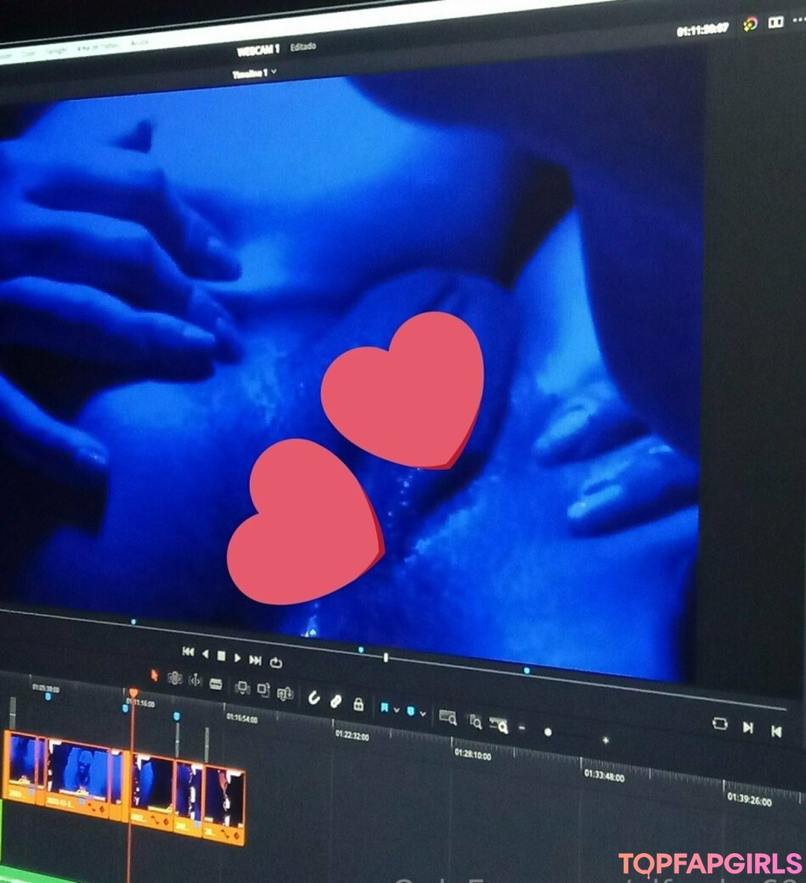The width and height of the screenshot is (806, 883).
Task: Switch to dual viewer mode
Action: (776, 22)
